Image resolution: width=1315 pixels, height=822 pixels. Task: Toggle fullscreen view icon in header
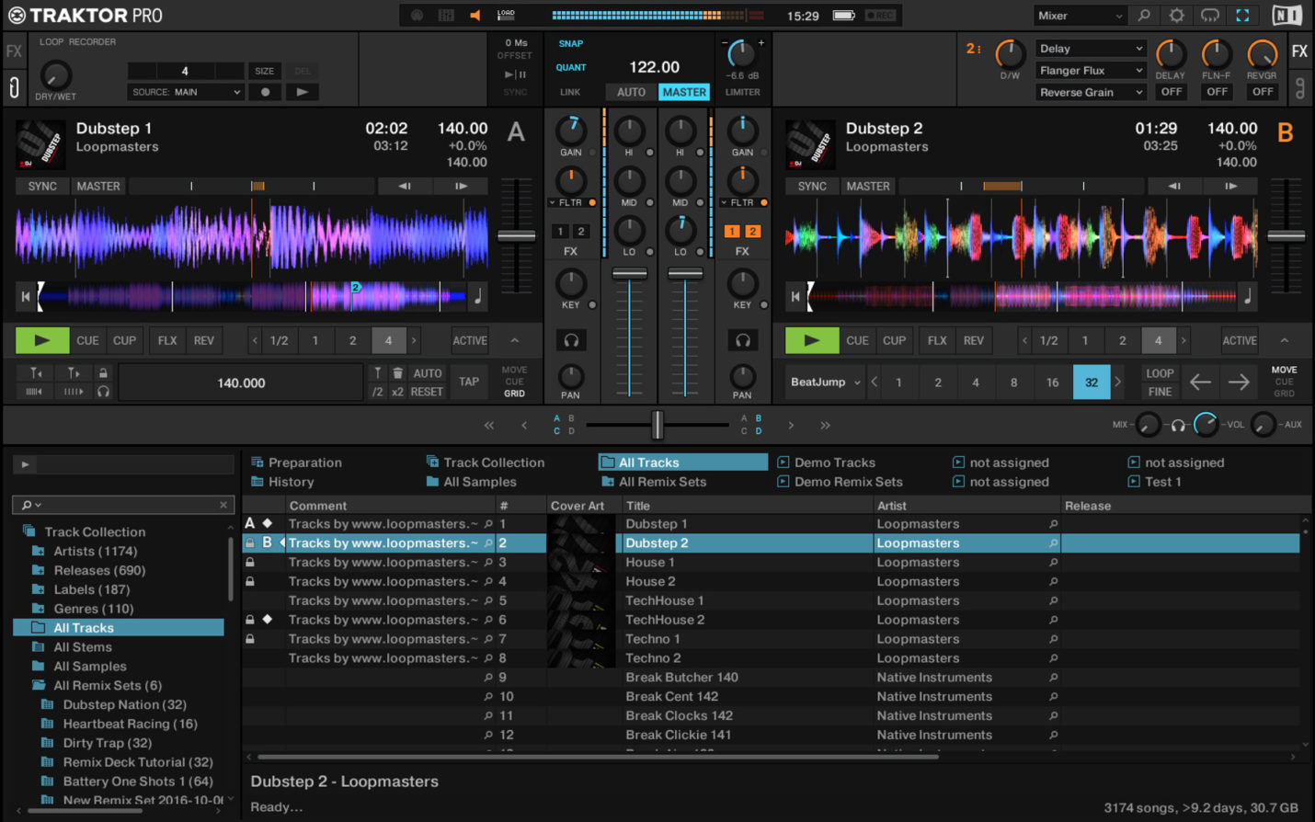pos(1242,16)
